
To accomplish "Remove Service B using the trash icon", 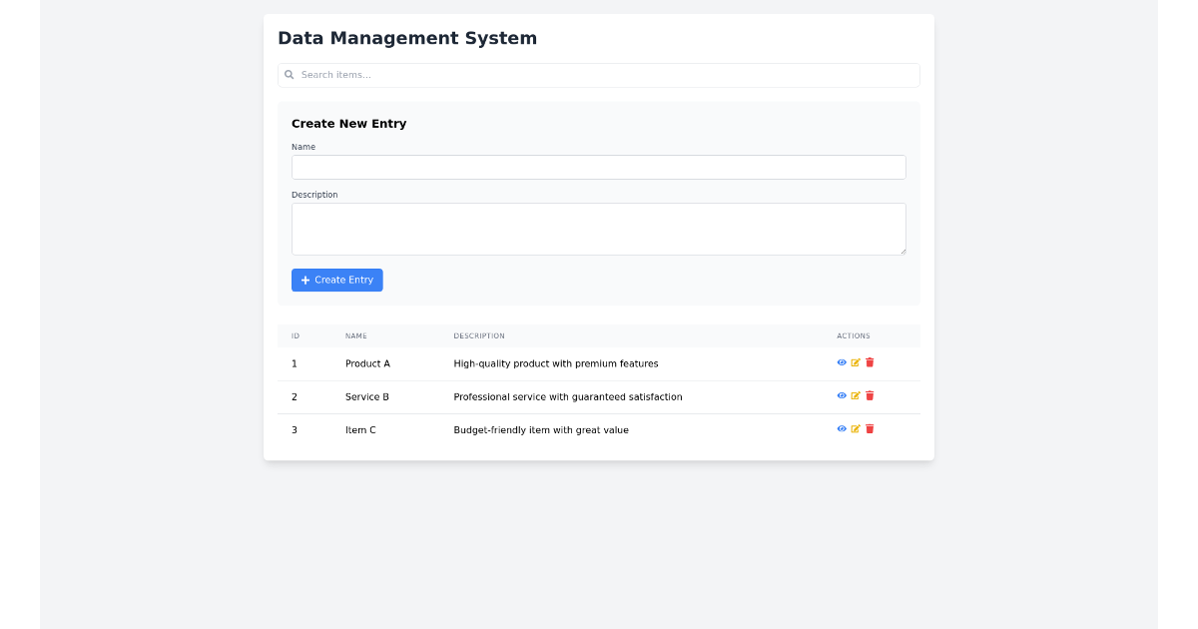I will pos(870,395).
